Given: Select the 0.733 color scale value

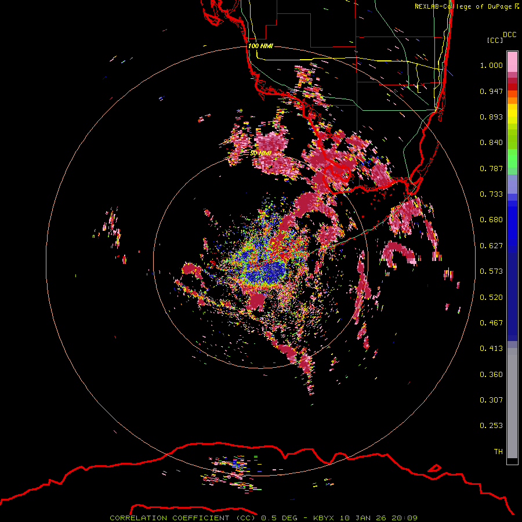Looking at the screenshot, I should (x=491, y=194).
